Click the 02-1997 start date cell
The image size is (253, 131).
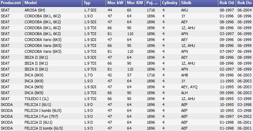227,69
